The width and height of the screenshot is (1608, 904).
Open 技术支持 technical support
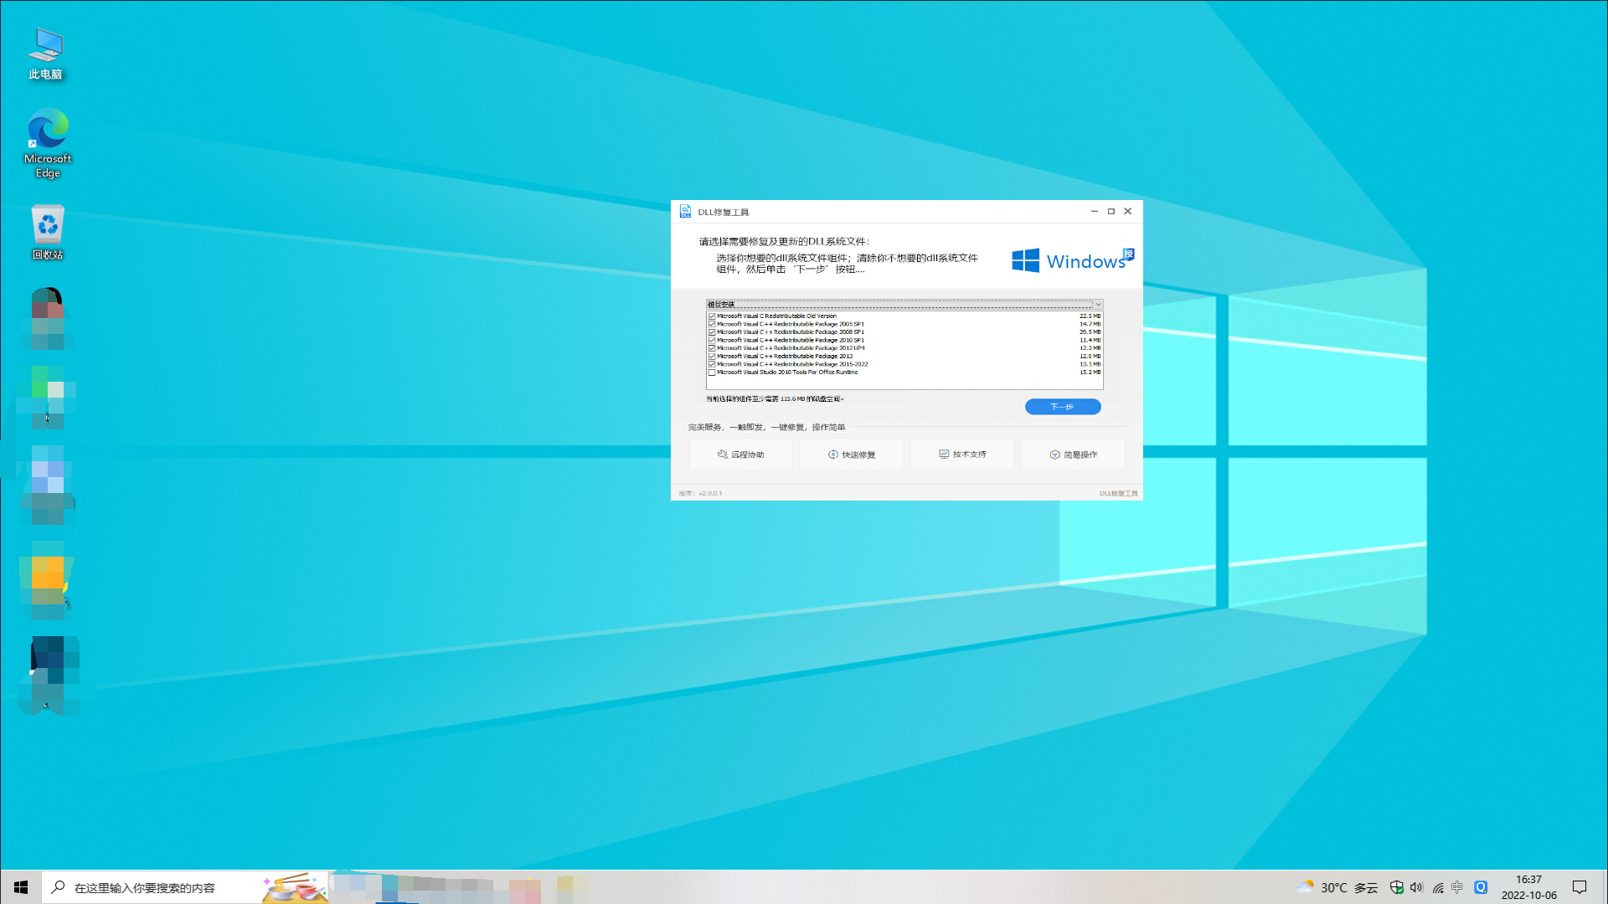coord(962,455)
